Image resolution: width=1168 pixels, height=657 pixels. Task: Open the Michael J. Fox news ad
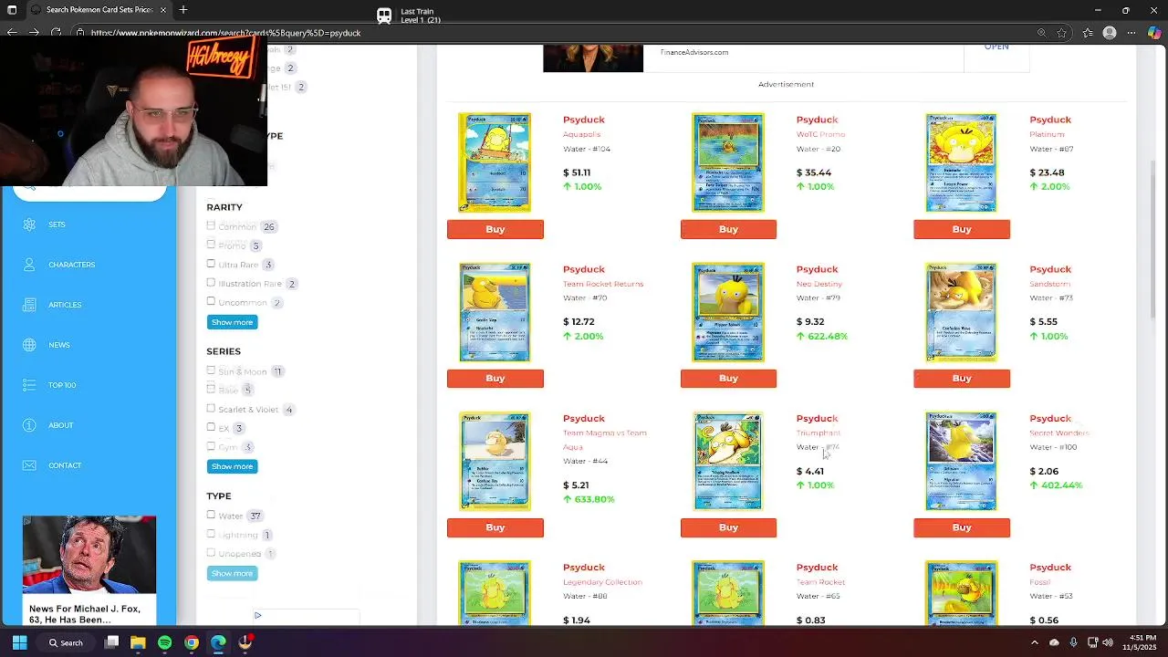(x=89, y=570)
